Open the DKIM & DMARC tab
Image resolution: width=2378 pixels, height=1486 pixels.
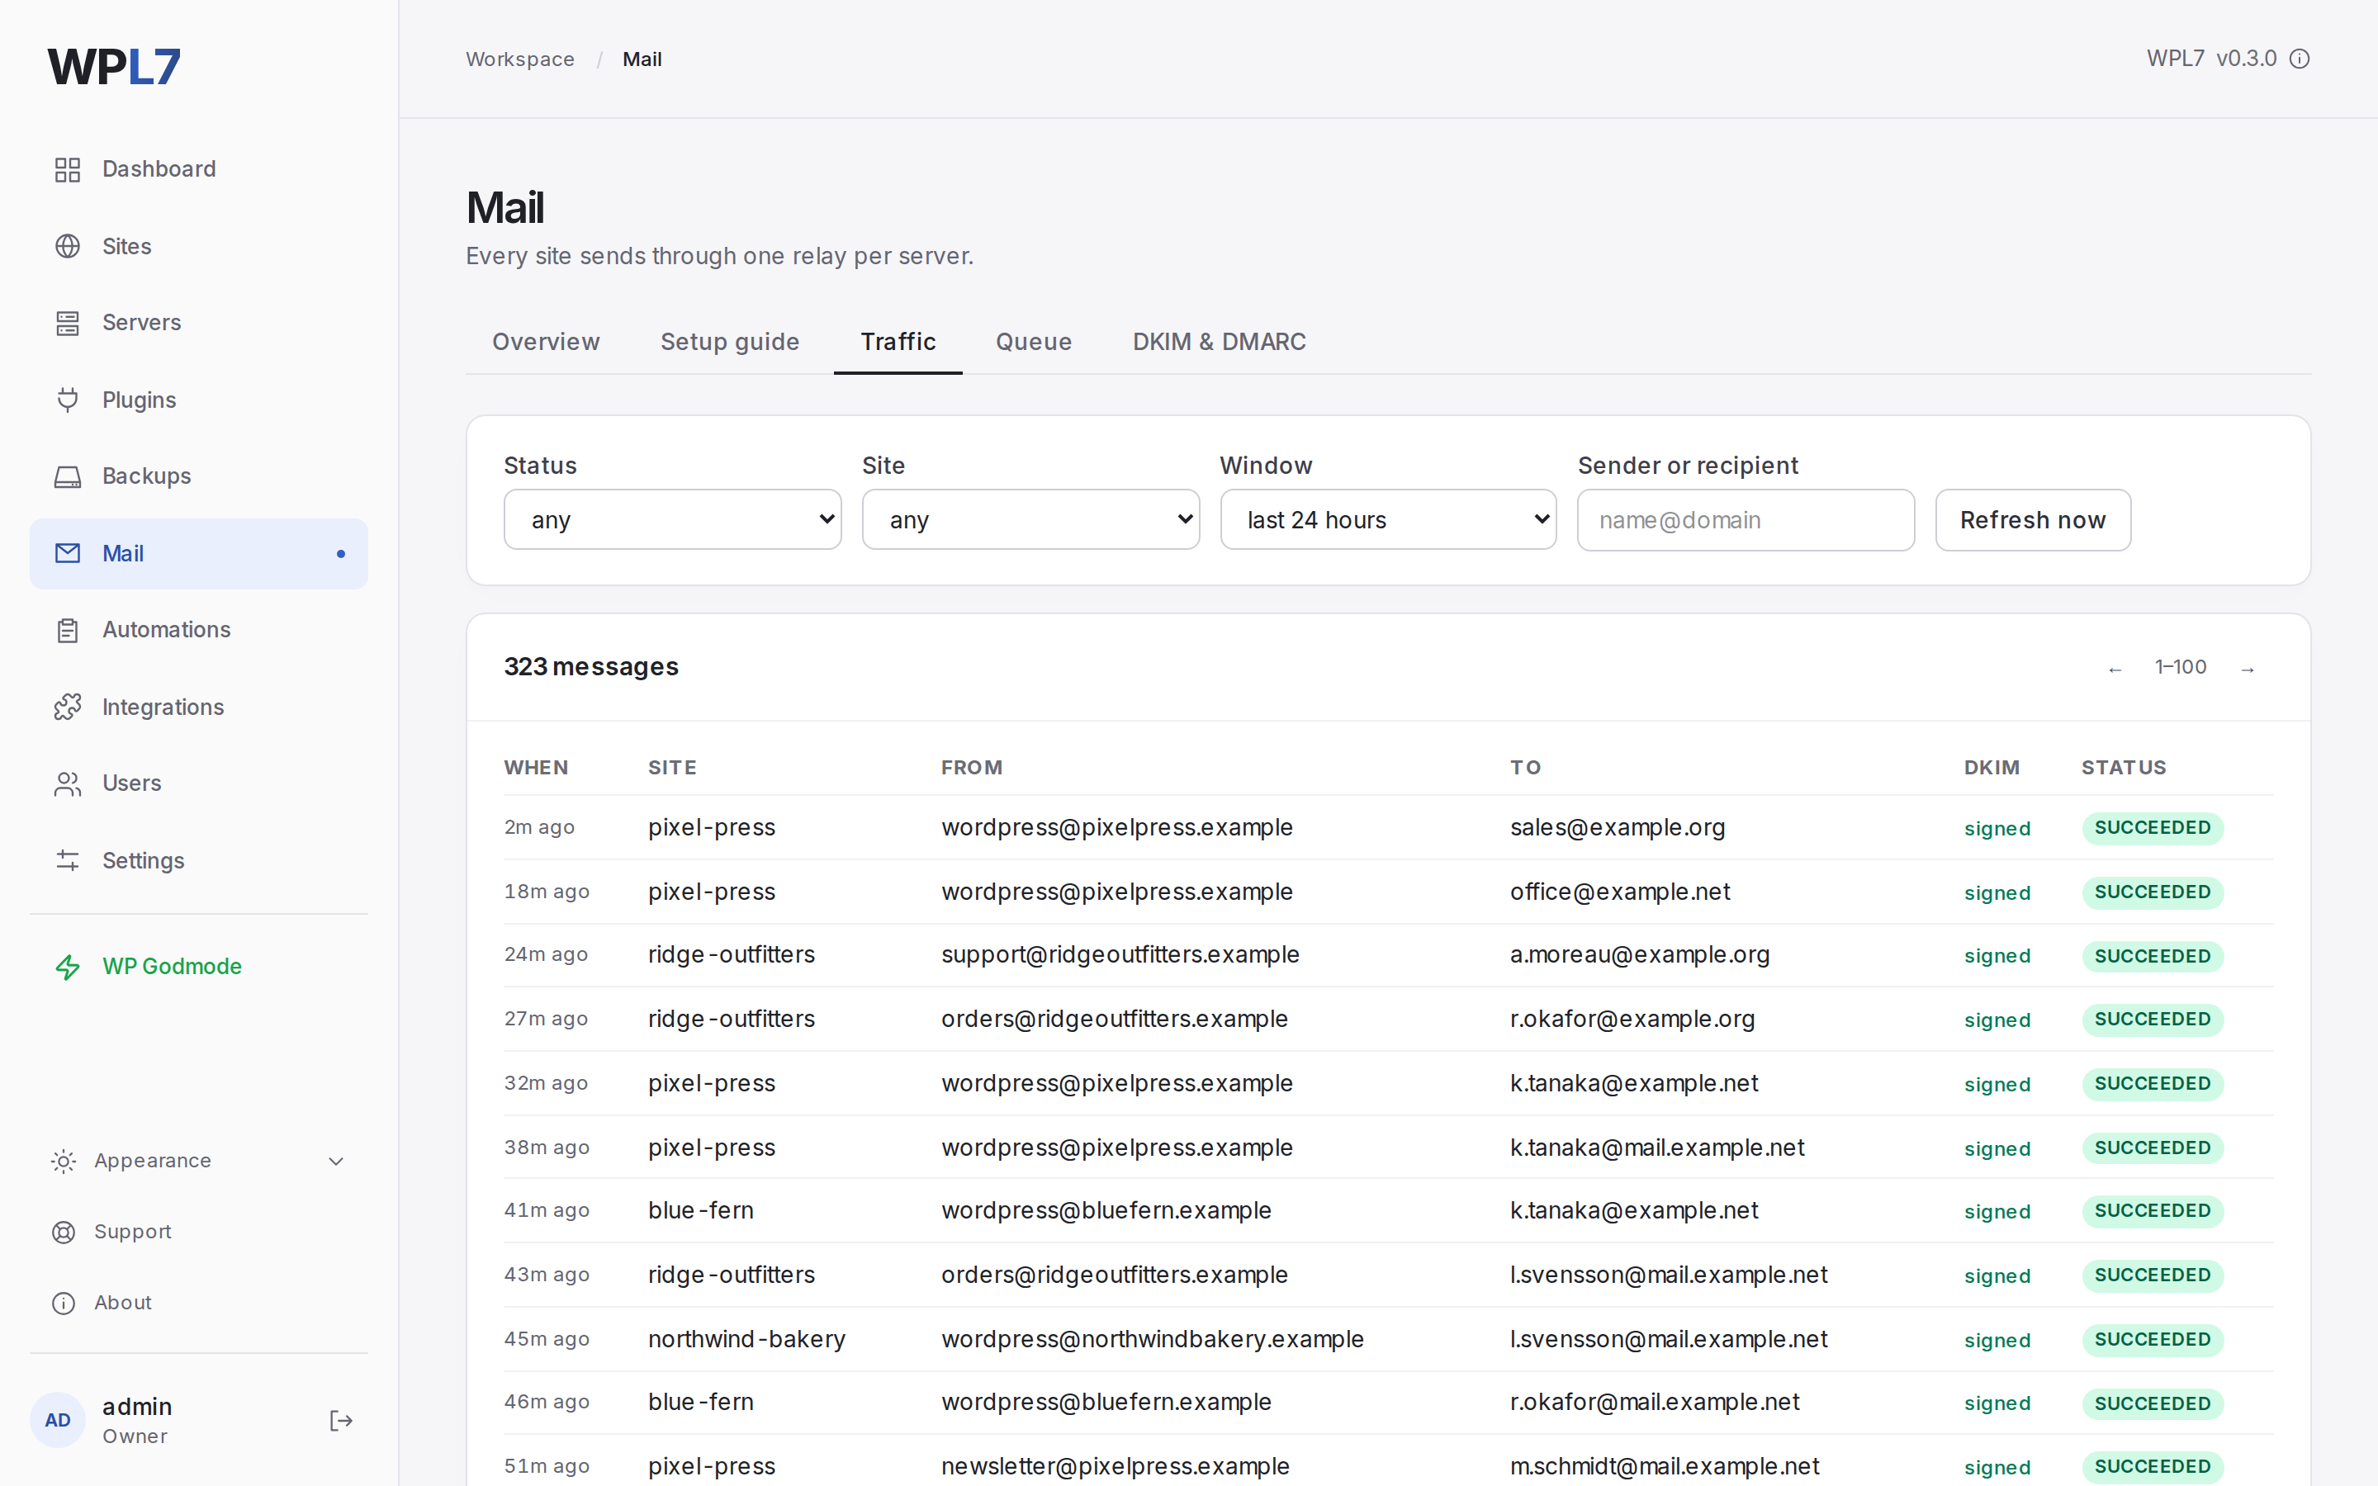point(1219,342)
